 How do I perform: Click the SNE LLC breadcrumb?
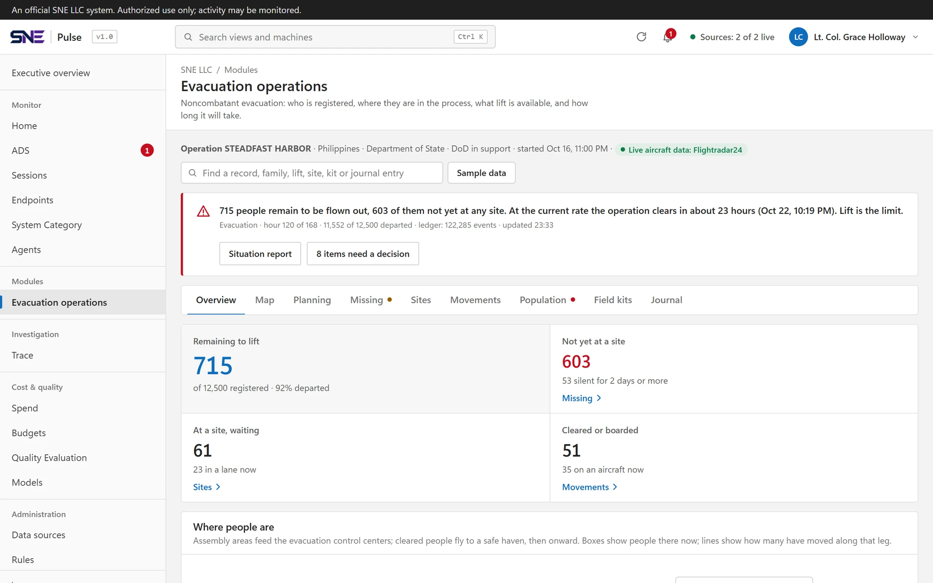[196, 70]
